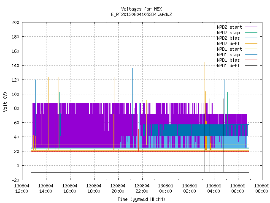The width and height of the screenshot is (270, 203).
Task: Click the orange spike peaking near 144 V
Action: tap(205, 88)
